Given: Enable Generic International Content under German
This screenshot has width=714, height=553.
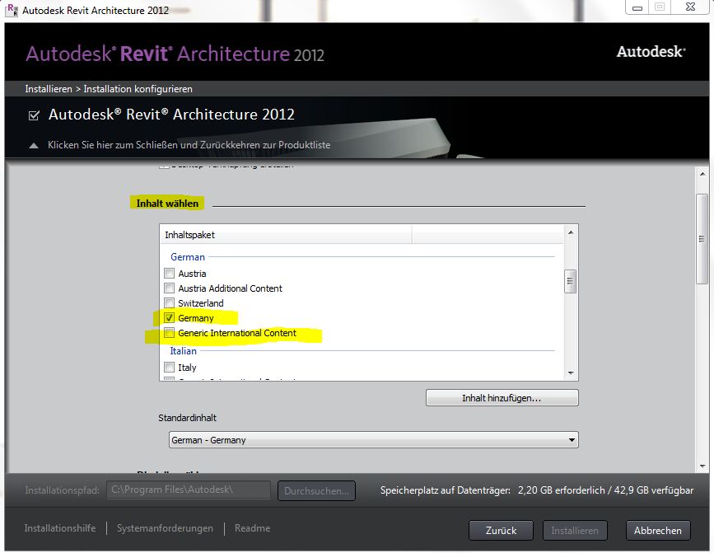Looking at the screenshot, I should coord(169,333).
